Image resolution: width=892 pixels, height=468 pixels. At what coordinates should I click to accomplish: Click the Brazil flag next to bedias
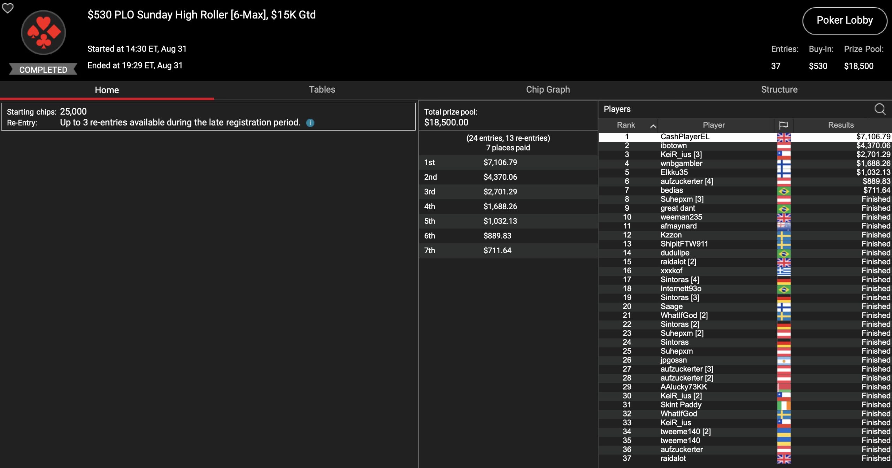(784, 190)
